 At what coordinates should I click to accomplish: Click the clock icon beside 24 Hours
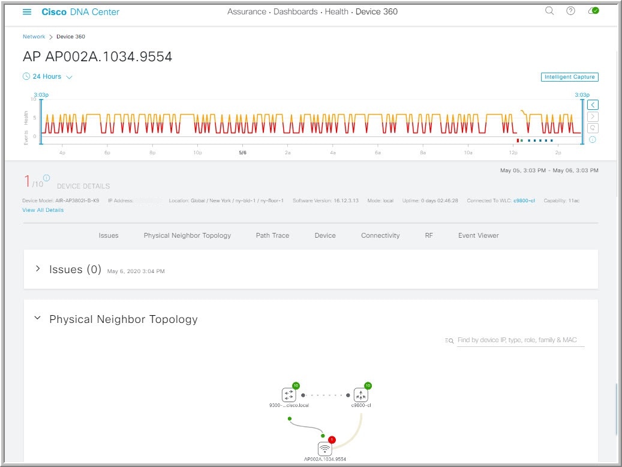pos(26,76)
